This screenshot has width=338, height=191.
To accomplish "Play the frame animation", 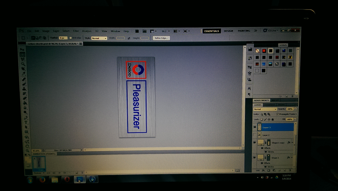I will [60, 173].
